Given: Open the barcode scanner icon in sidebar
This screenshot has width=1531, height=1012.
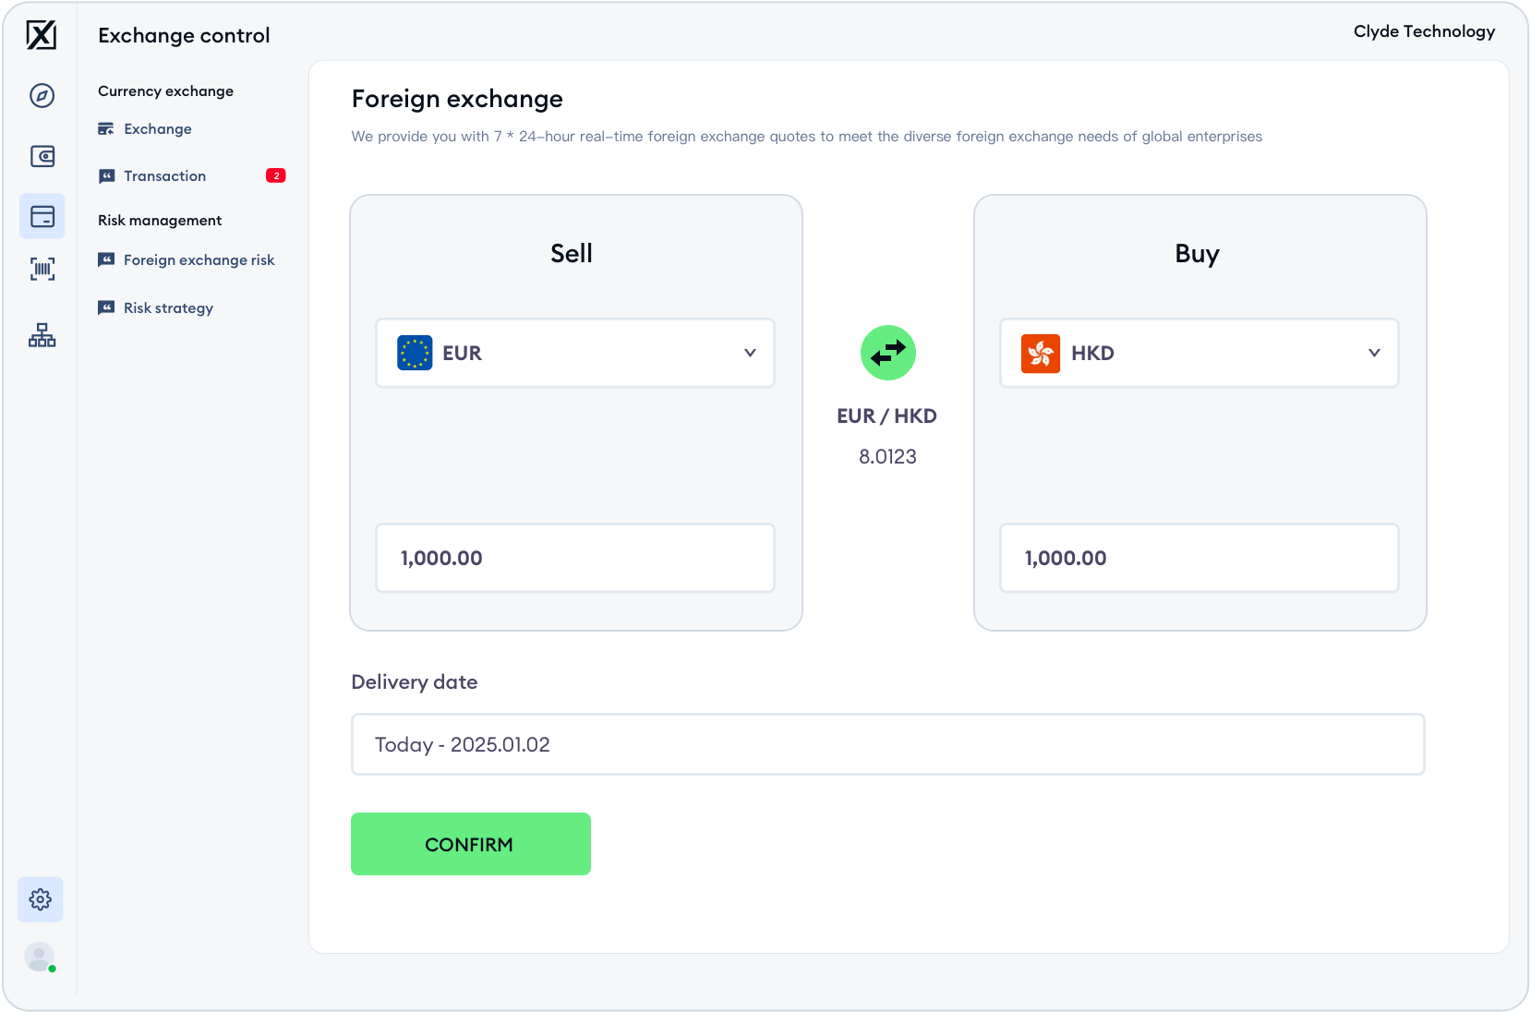Looking at the screenshot, I should point(42,269).
